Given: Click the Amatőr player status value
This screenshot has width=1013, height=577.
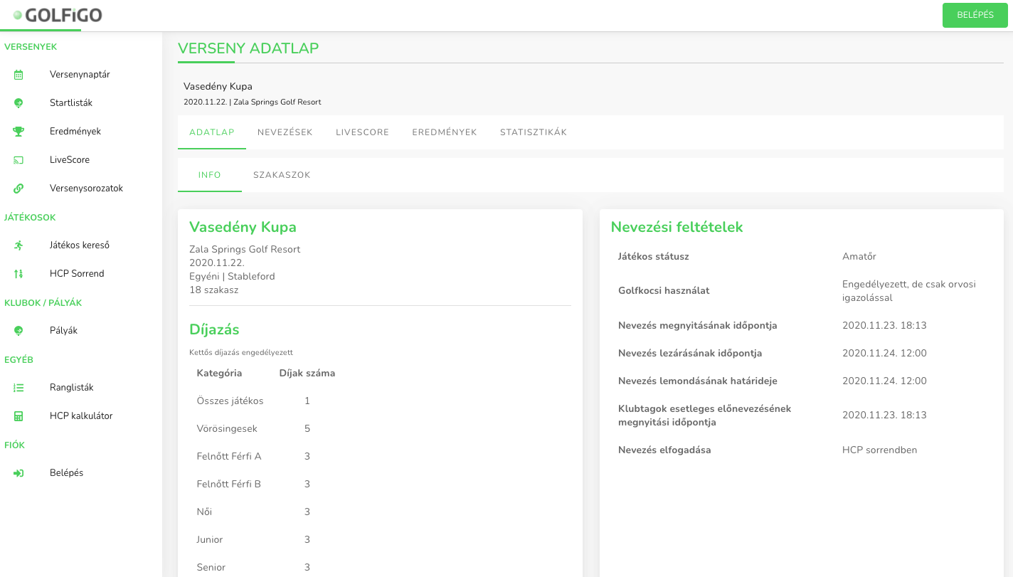Looking at the screenshot, I should pos(861,257).
